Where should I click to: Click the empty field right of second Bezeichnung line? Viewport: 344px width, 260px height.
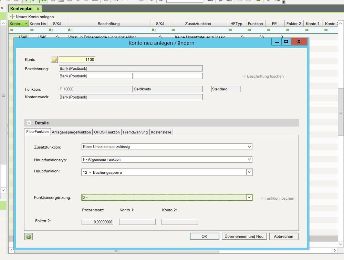168,76
